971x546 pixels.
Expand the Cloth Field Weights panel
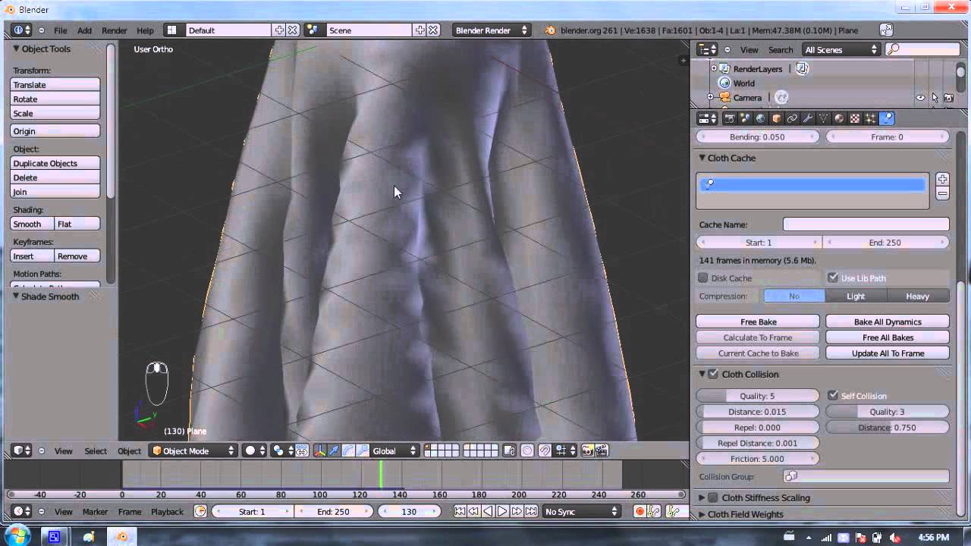(702, 514)
